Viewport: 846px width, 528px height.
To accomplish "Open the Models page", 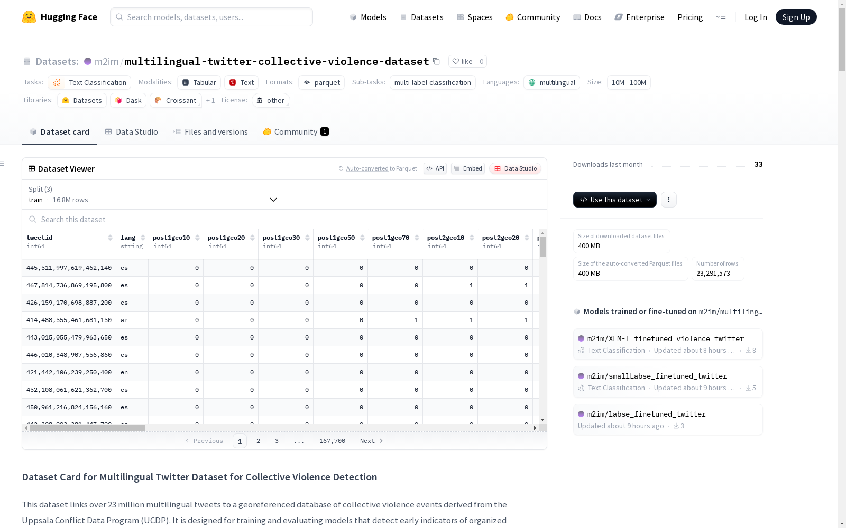I will coord(368,17).
